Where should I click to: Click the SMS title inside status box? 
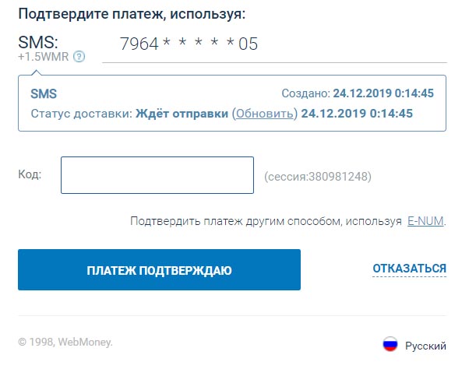[44, 93]
